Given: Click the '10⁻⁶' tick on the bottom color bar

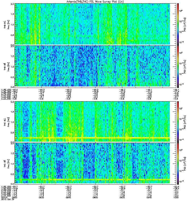Looking at the screenshot, I should (181, 181).
